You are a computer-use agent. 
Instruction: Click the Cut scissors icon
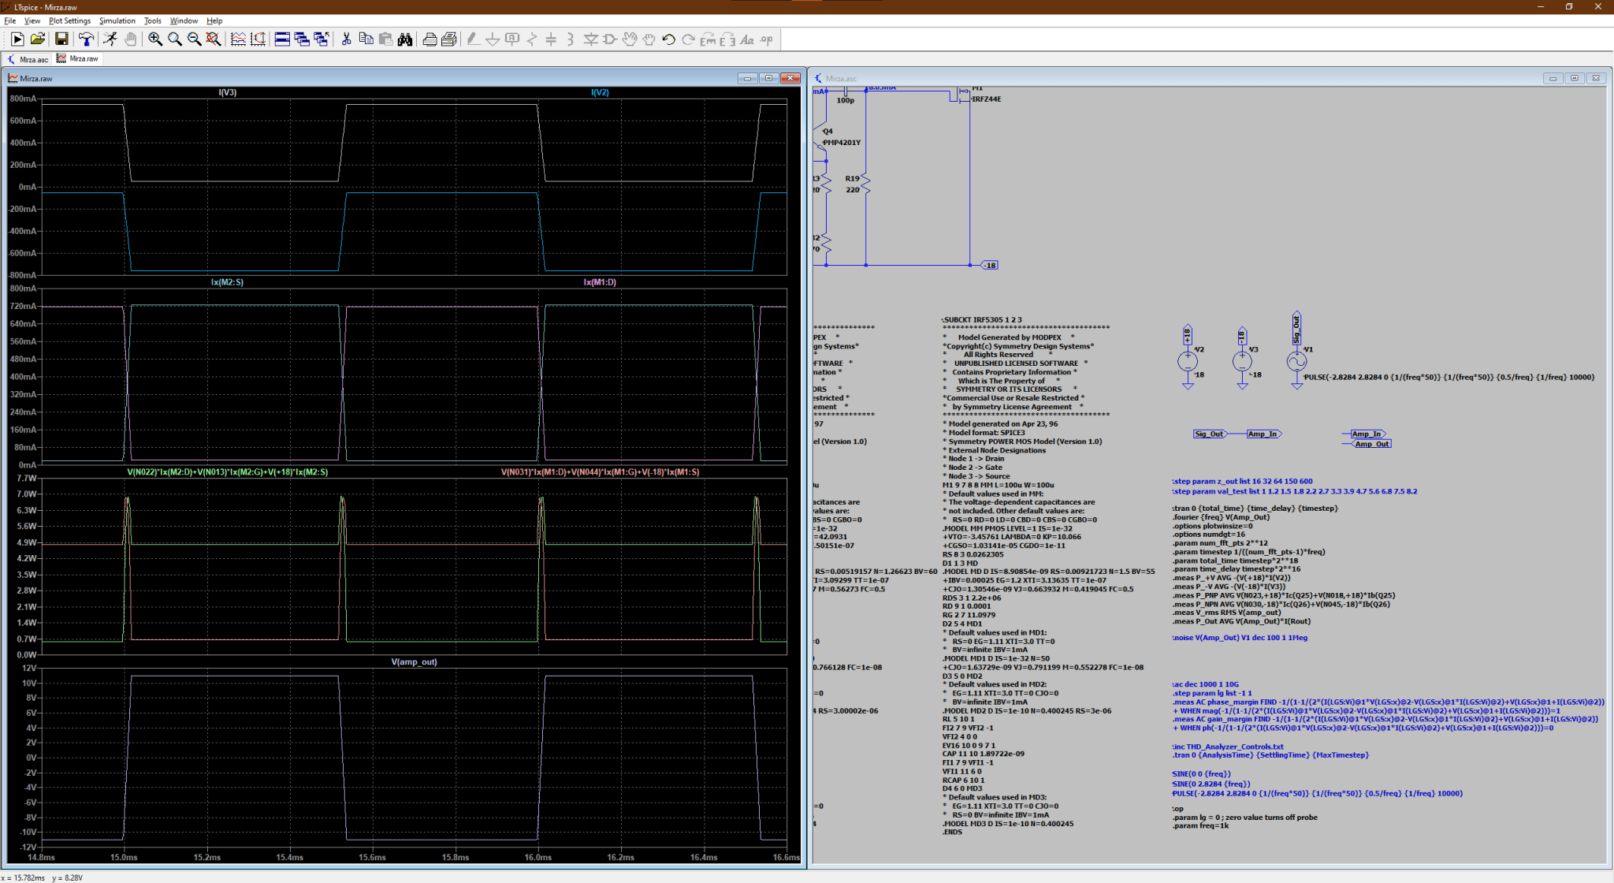(346, 39)
